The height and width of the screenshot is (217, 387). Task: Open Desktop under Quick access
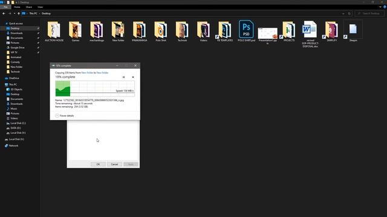[15, 28]
